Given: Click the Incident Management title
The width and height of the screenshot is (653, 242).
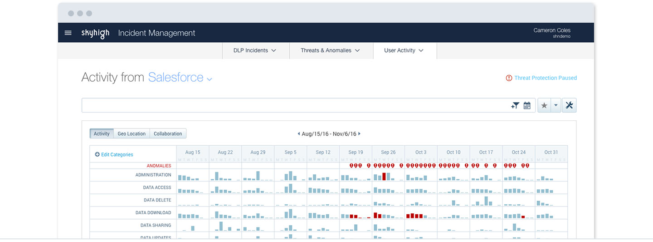Looking at the screenshot, I should (156, 33).
